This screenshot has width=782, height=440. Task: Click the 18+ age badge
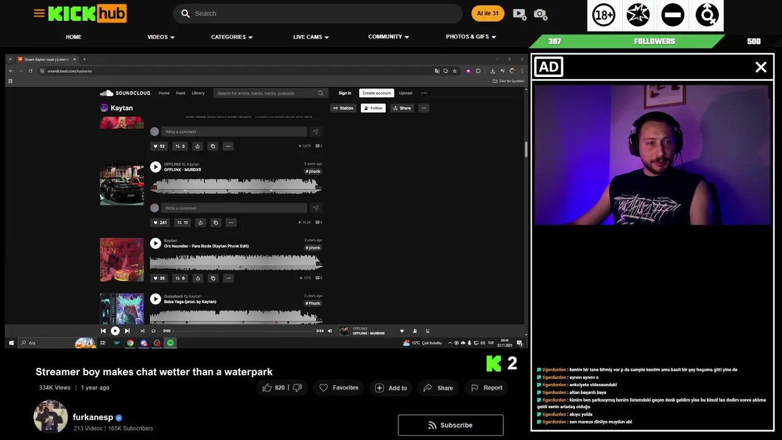(x=604, y=15)
